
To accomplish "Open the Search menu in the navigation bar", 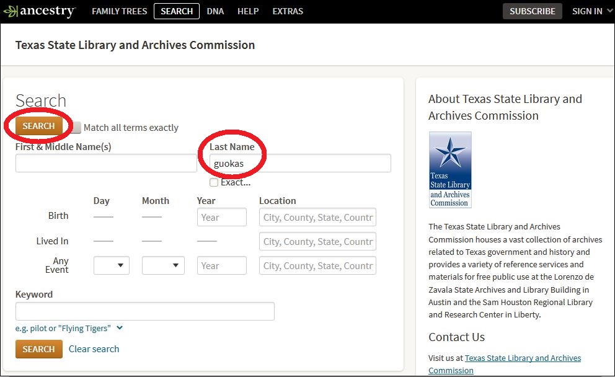I will tap(177, 11).
